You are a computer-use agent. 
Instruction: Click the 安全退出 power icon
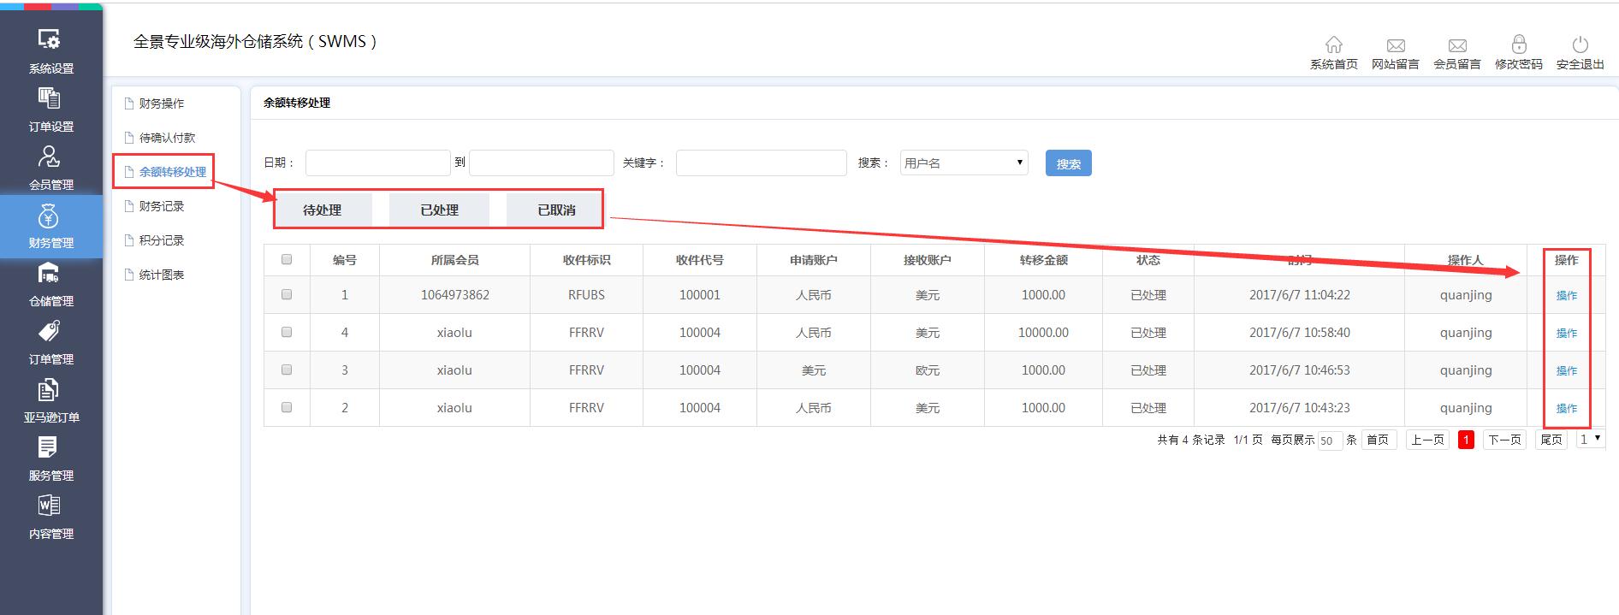point(1580,44)
